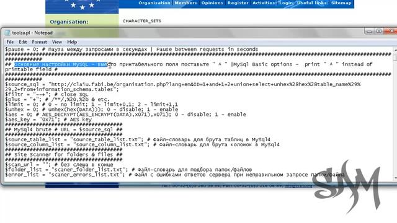Click the highlighted Основные настройки MySQL text
The width and height of the screenshot is (397, 223).
coord(61,64)
